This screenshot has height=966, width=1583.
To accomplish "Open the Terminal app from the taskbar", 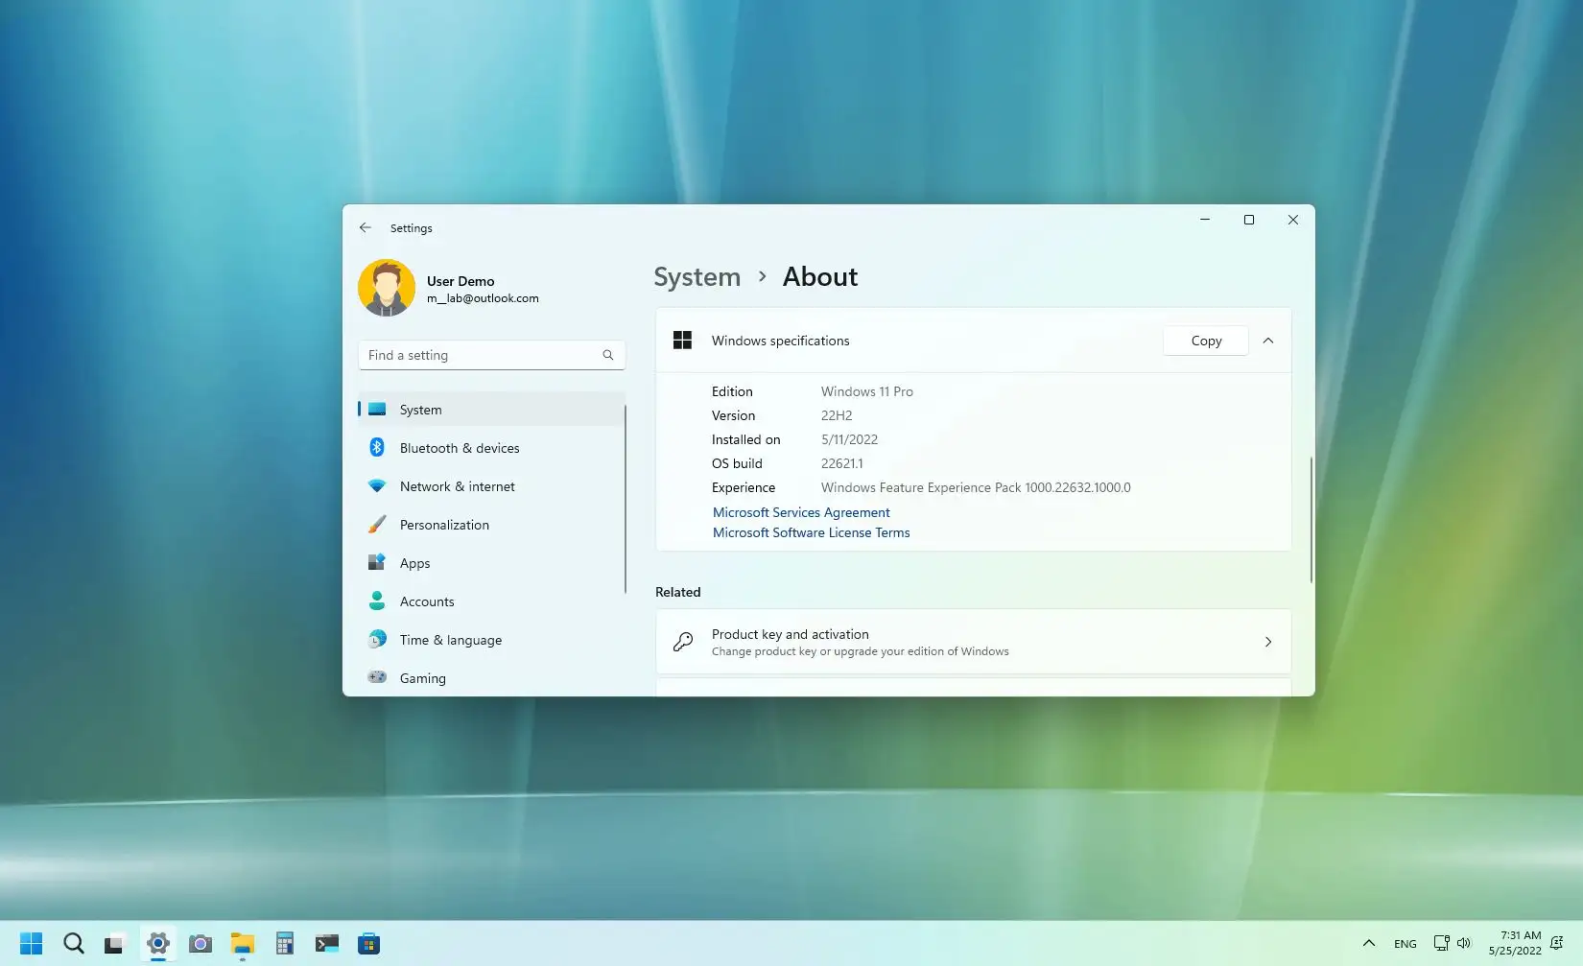I will [326, 944].
